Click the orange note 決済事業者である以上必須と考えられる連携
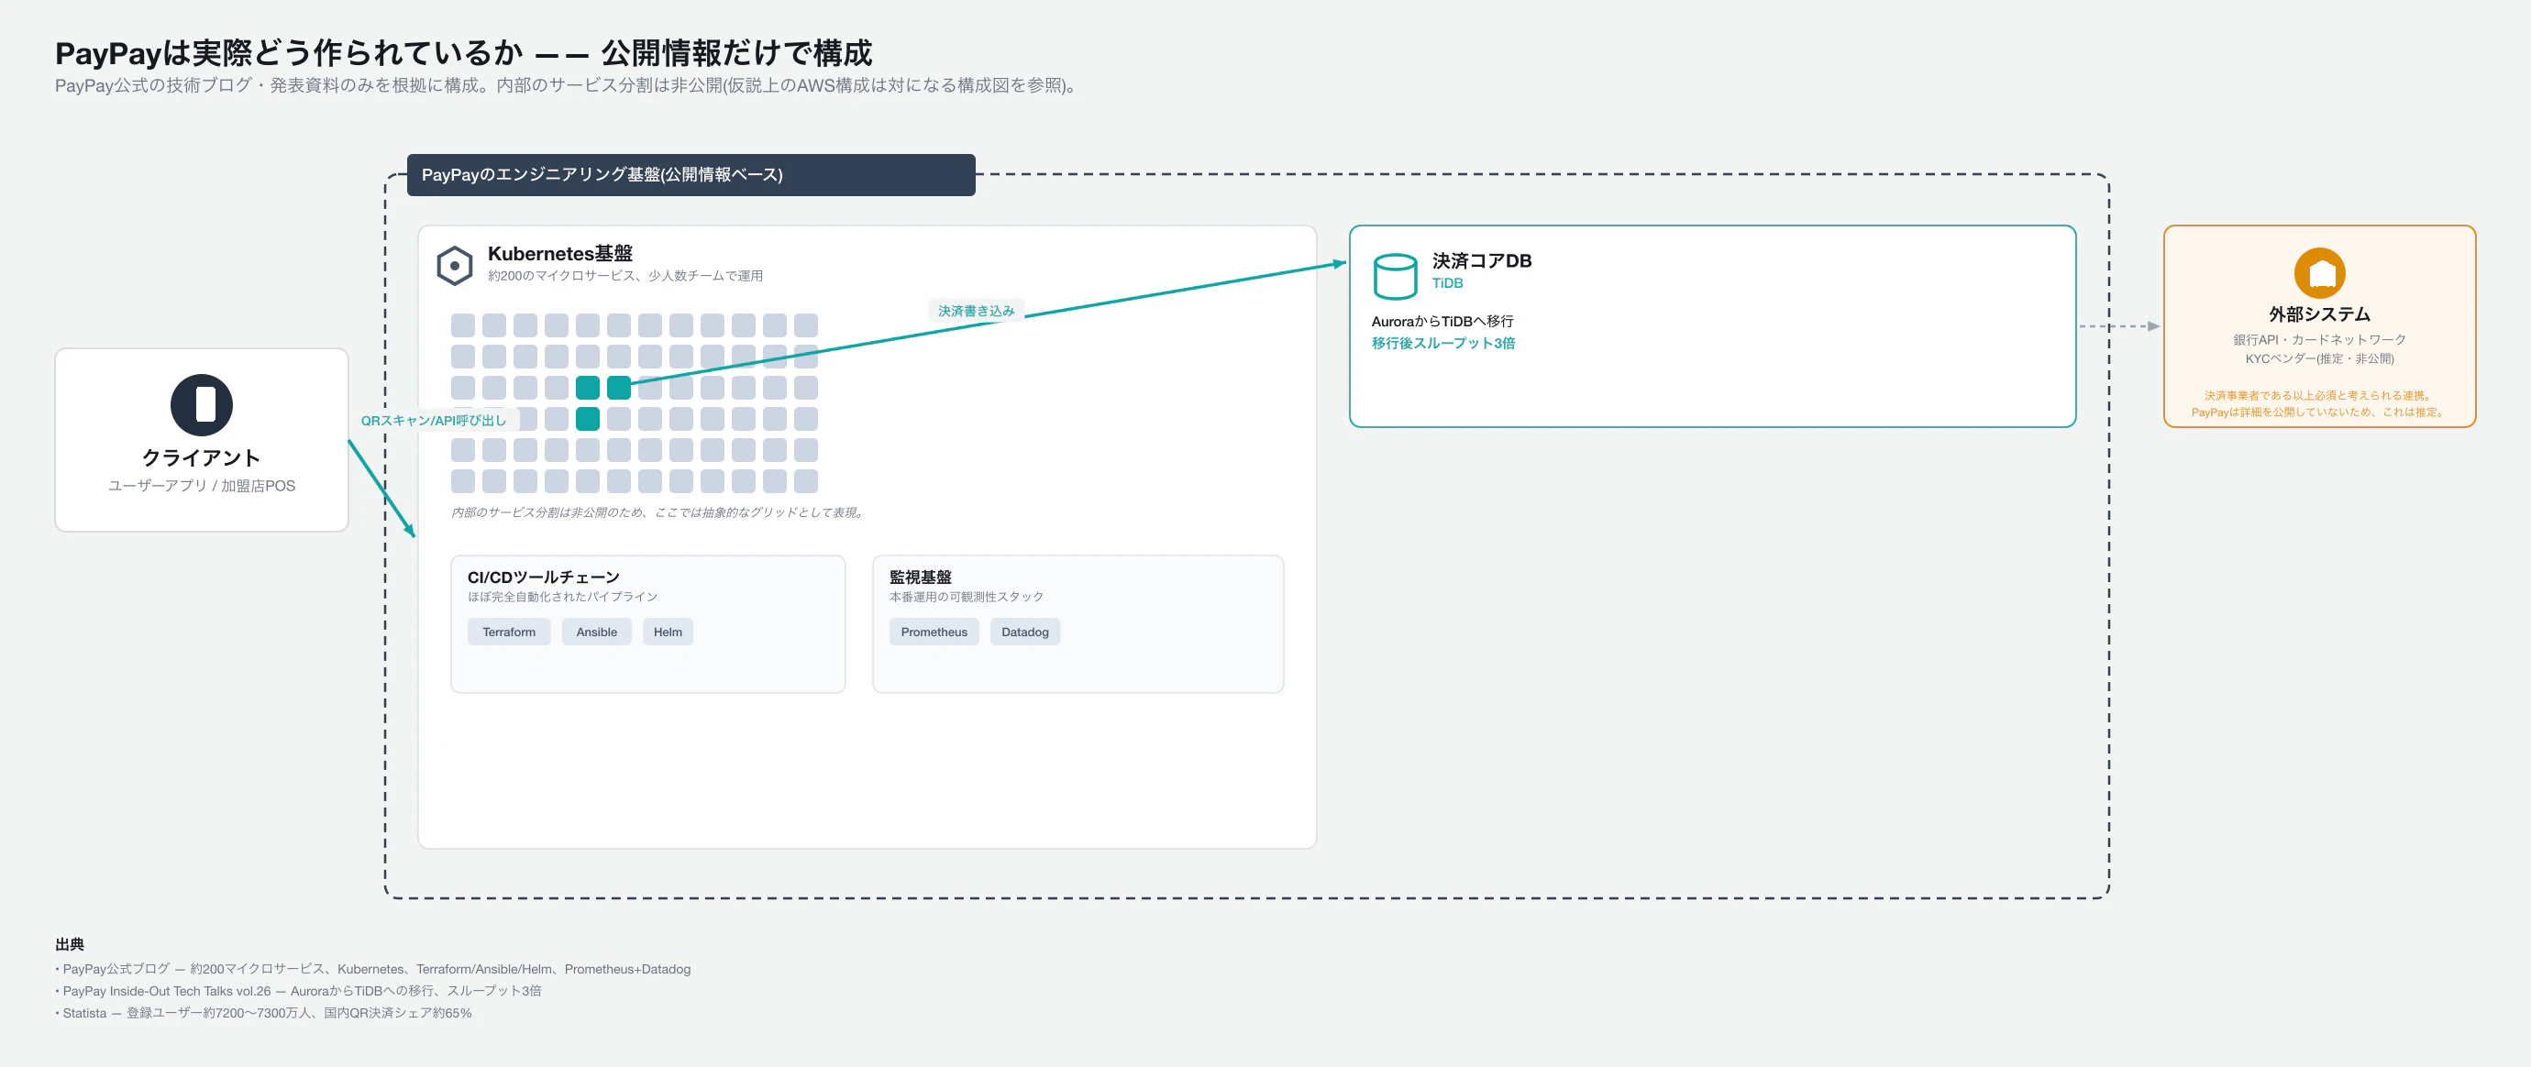The width and height of the screenshot is (2531, 1067). [x=2319, y=396]
